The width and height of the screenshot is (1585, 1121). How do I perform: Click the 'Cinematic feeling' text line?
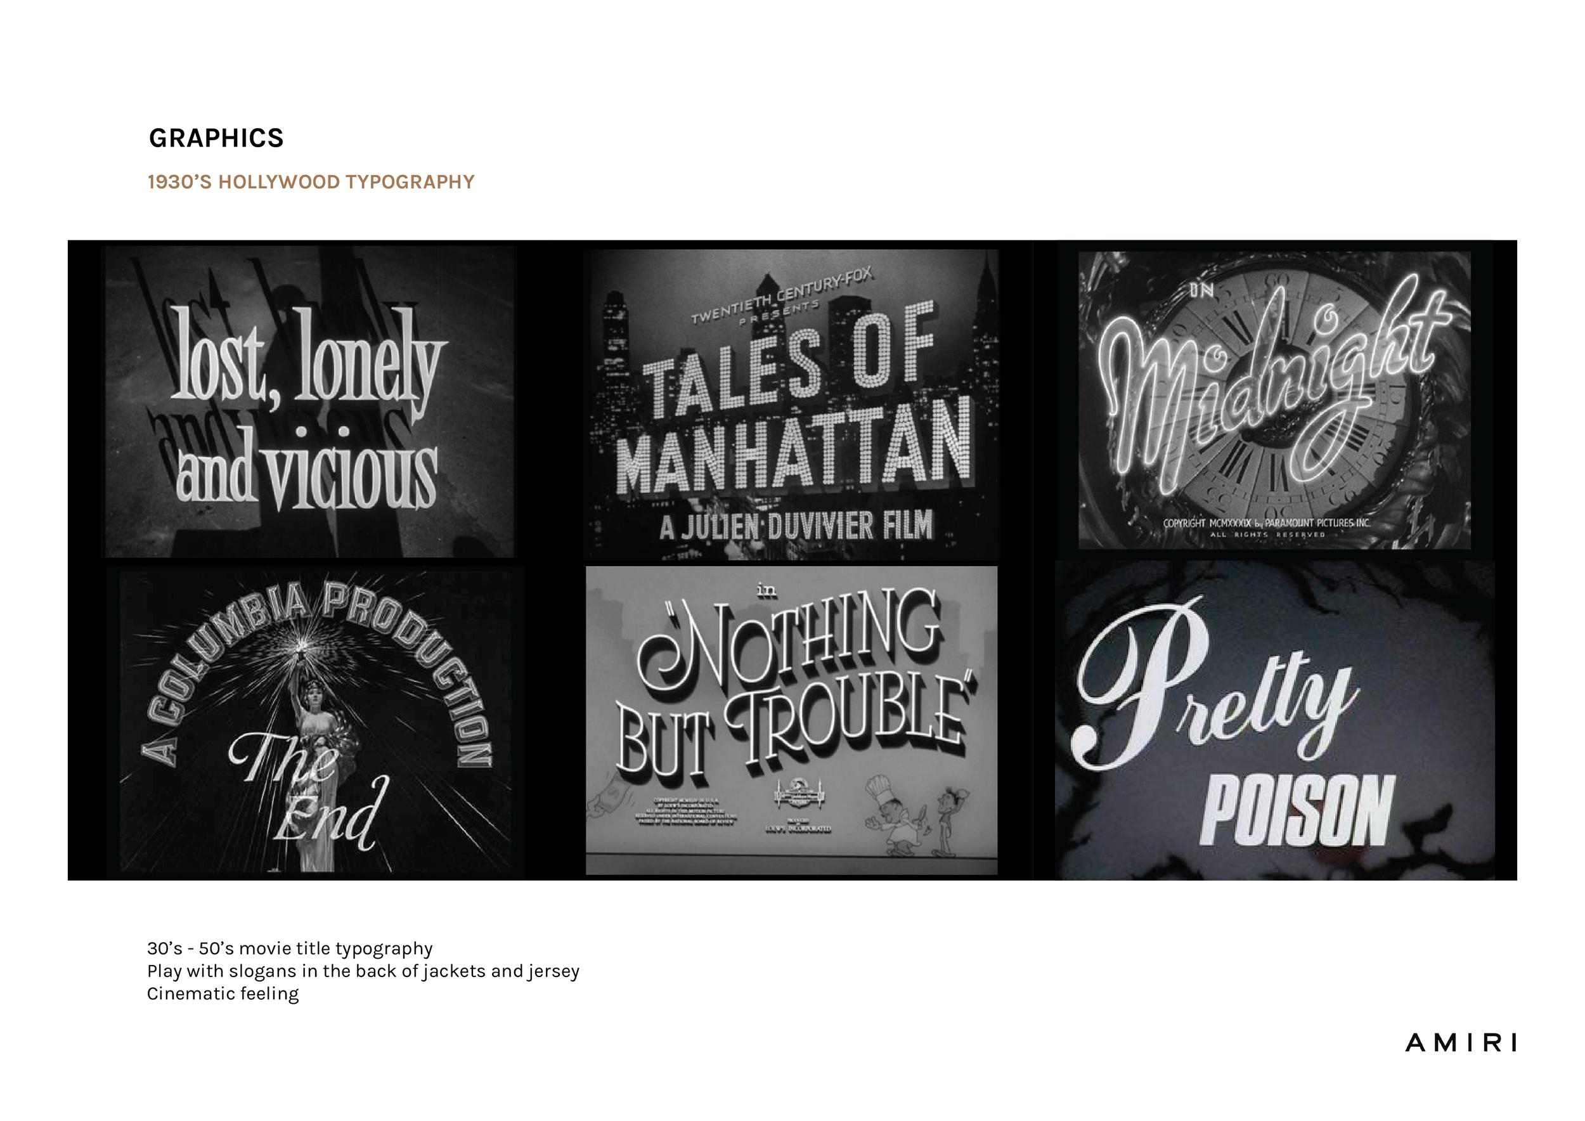pos(223,994)
